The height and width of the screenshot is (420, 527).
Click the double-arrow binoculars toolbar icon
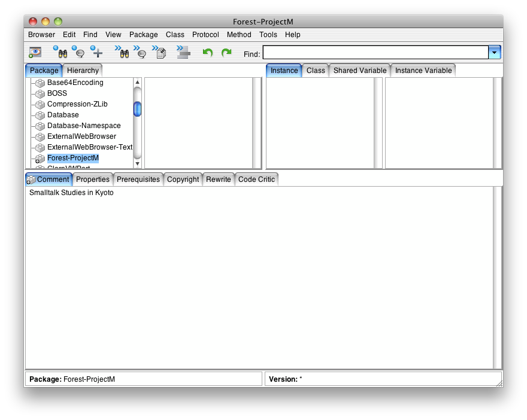(x=122, y=51)
